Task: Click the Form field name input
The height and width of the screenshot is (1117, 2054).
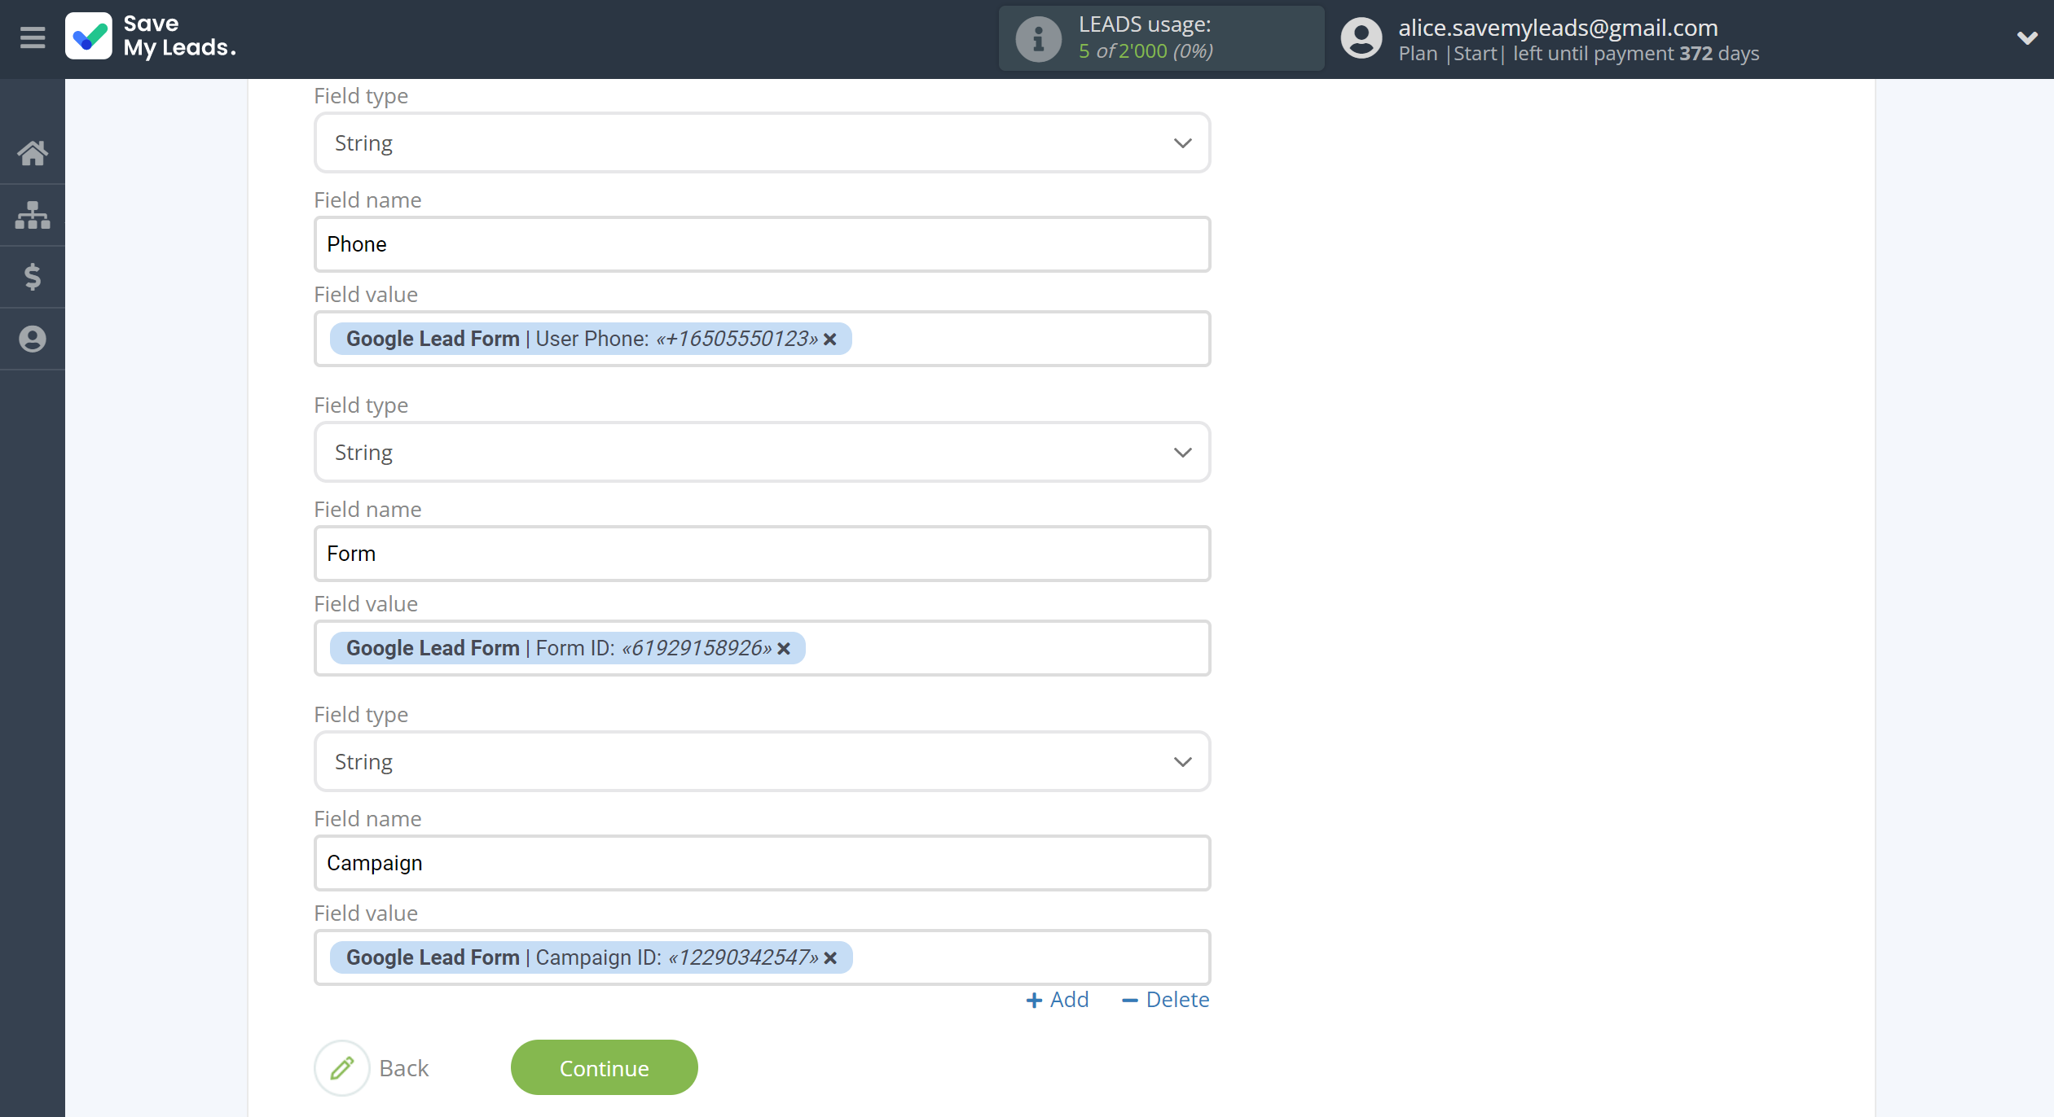Action: pyautogui.click(x=762, y=554)
